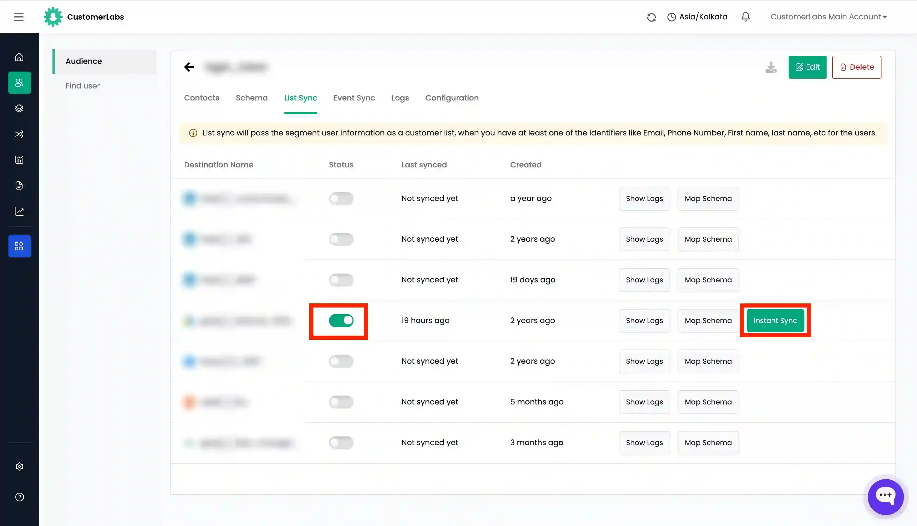Map Schema for the 'a year ago' row
Screen dimensions: 917x526
708,198
